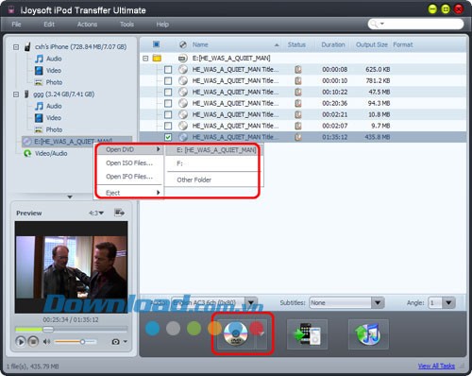This screenshot has height=376, width=472.
Task: Check the title with duration 00:10:22
Action: pos(168,92)
